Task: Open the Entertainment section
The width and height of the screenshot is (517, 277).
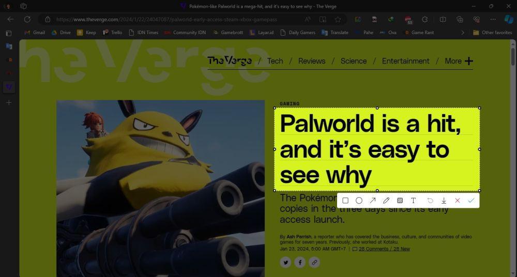Action: pos(405,61)
